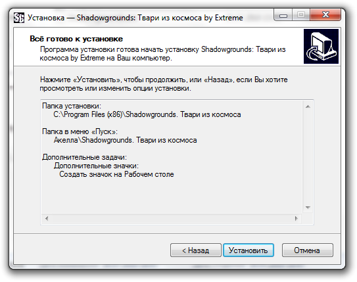Click the down arrow of summary box scrollbar
The height and width of the screenshot is (282, 357).
(308, 208)
